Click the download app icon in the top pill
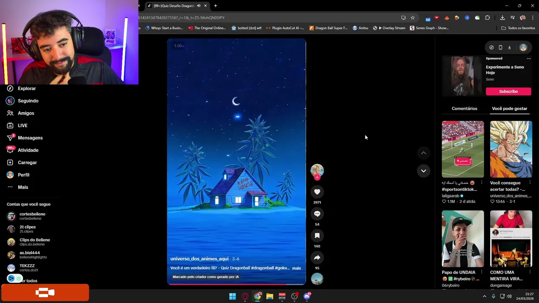 pyautogui.click(x=509, y=48)
